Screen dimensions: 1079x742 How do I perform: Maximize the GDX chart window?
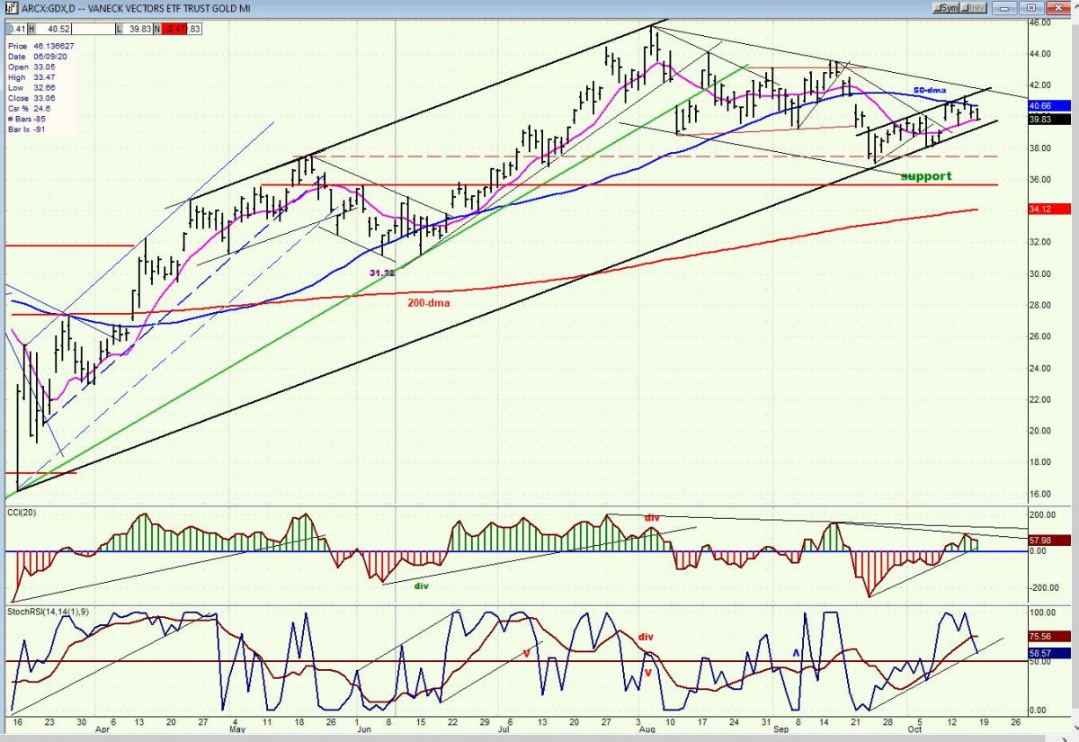click(x=1031, y=8)
